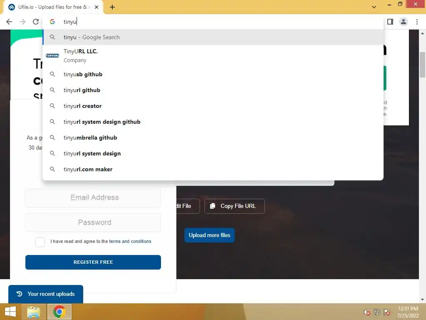Click the TinyURL logo icon in suggestions

(x=52, y=55)
